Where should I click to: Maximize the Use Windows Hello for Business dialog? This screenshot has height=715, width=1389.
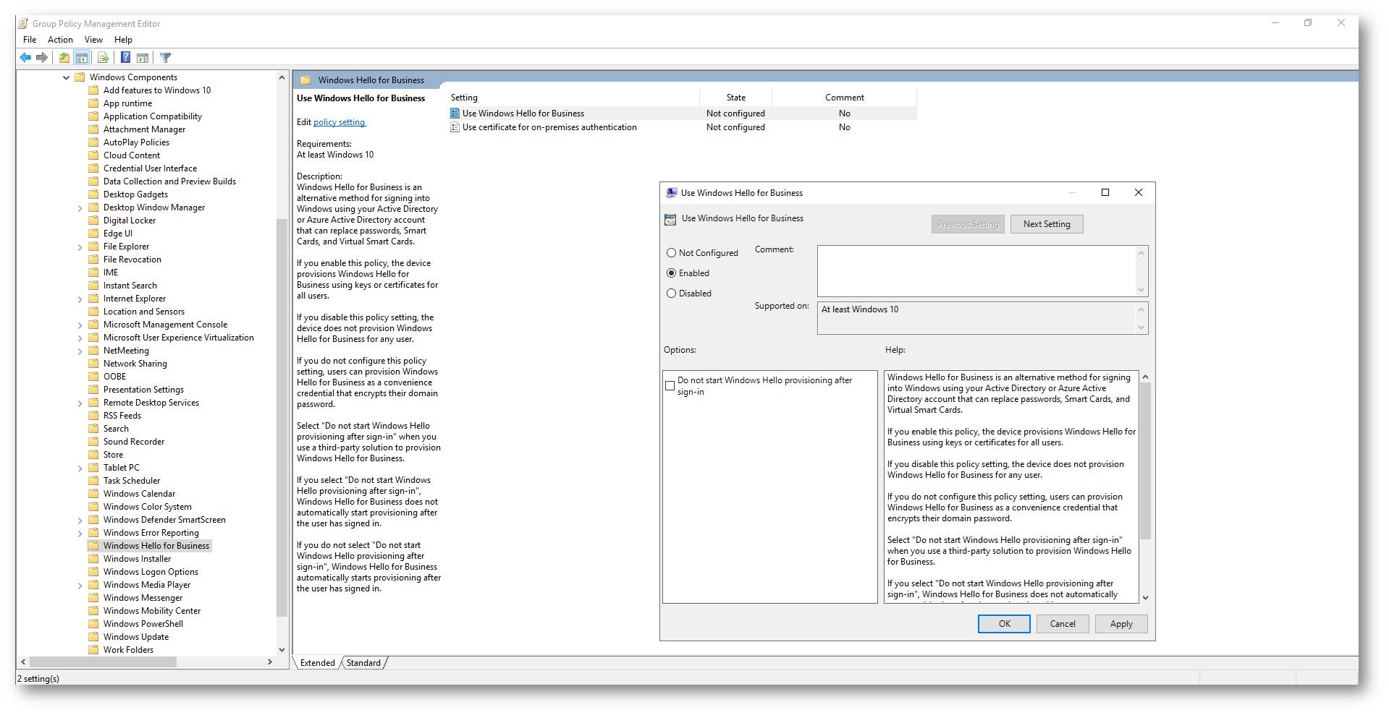tap(1105, 192)
